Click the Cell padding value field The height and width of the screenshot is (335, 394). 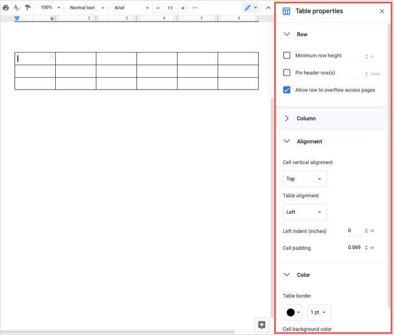(354, 247)
